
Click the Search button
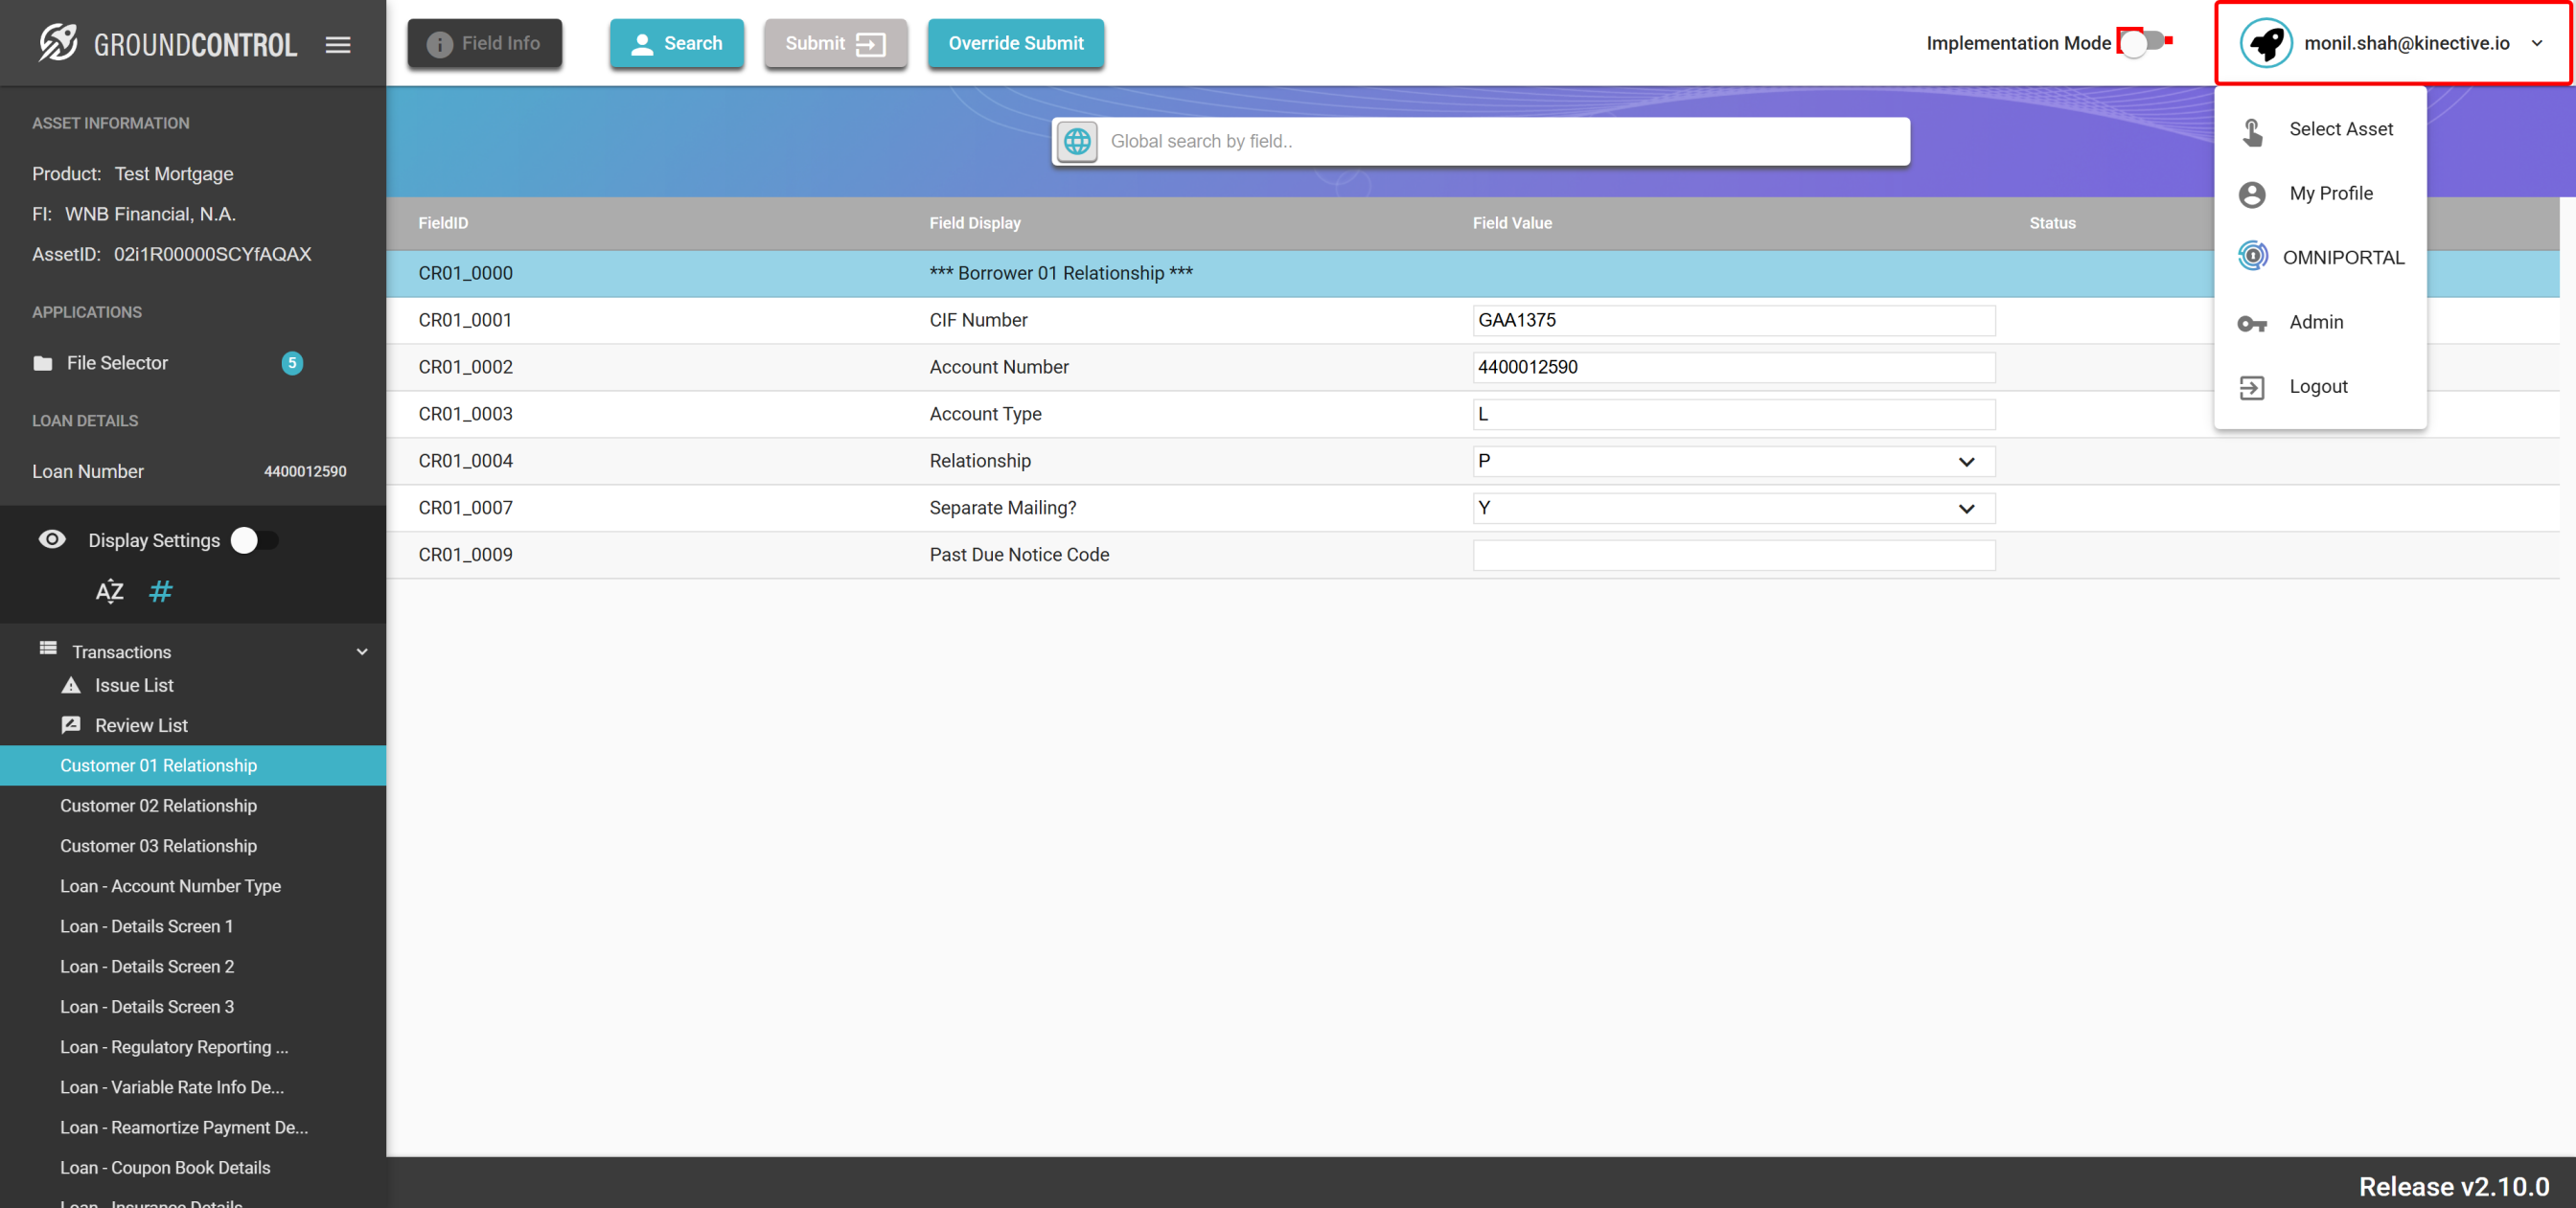677,43
